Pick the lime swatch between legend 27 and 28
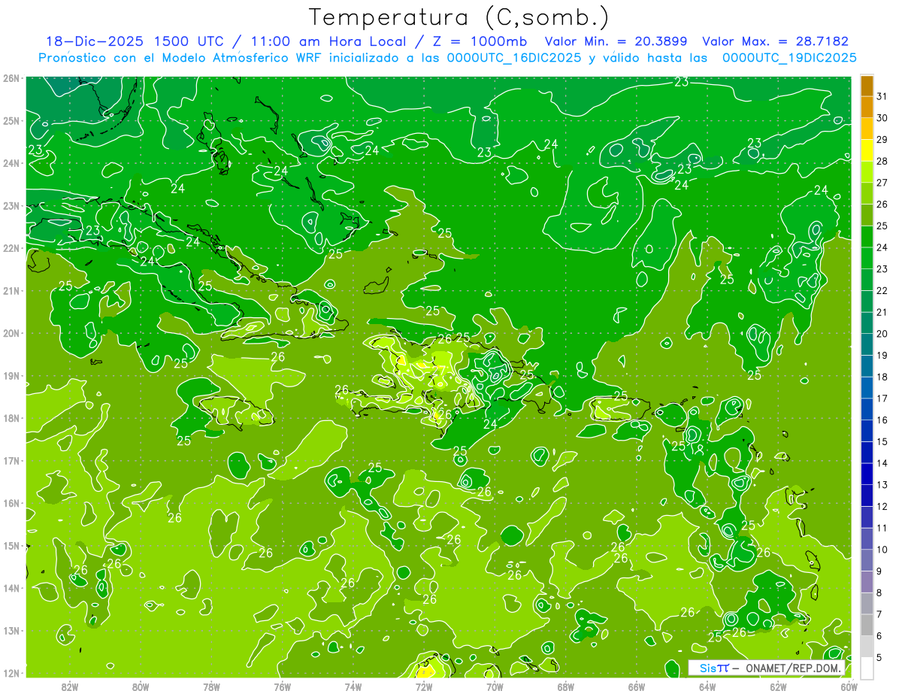 click(867, 172)
